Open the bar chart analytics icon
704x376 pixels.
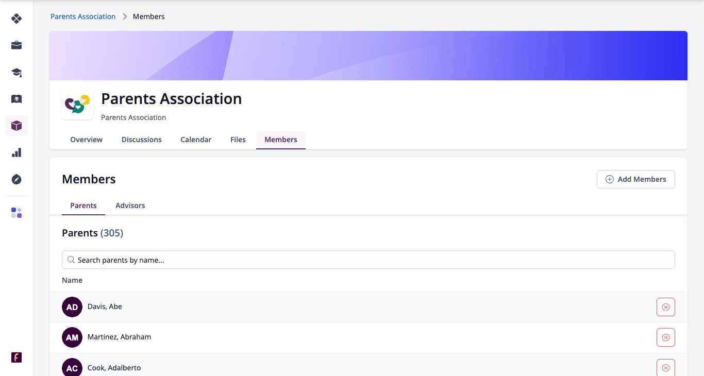point(16,152)
